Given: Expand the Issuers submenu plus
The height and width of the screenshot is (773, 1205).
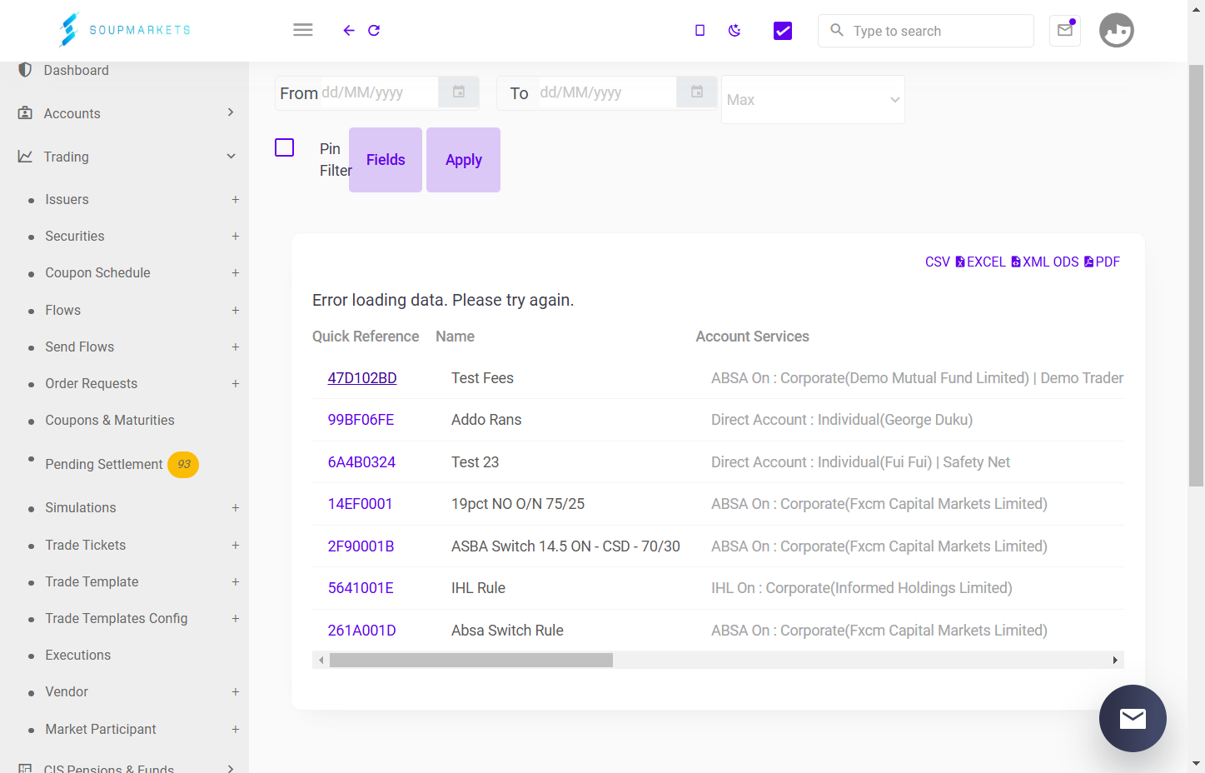Looking at the screenshot, I should [236, 200].
